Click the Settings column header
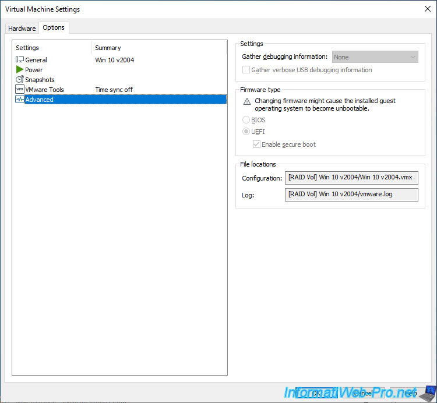Image resolution: width=437 pixels, height=403 pixels. (53, 48)
